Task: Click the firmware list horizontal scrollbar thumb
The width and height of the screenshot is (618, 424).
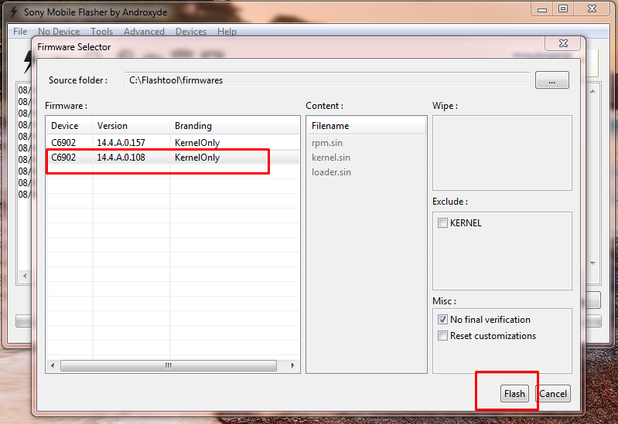Action: pos(169,366)
